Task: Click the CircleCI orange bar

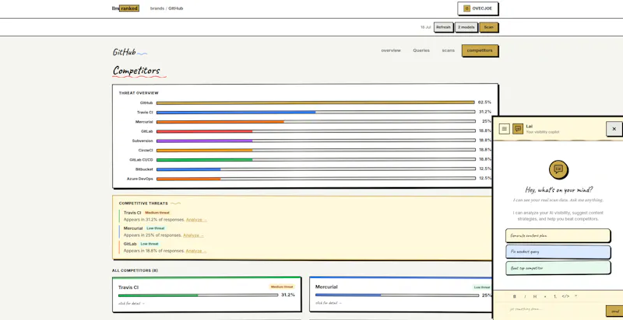Action: coord(316,150)
